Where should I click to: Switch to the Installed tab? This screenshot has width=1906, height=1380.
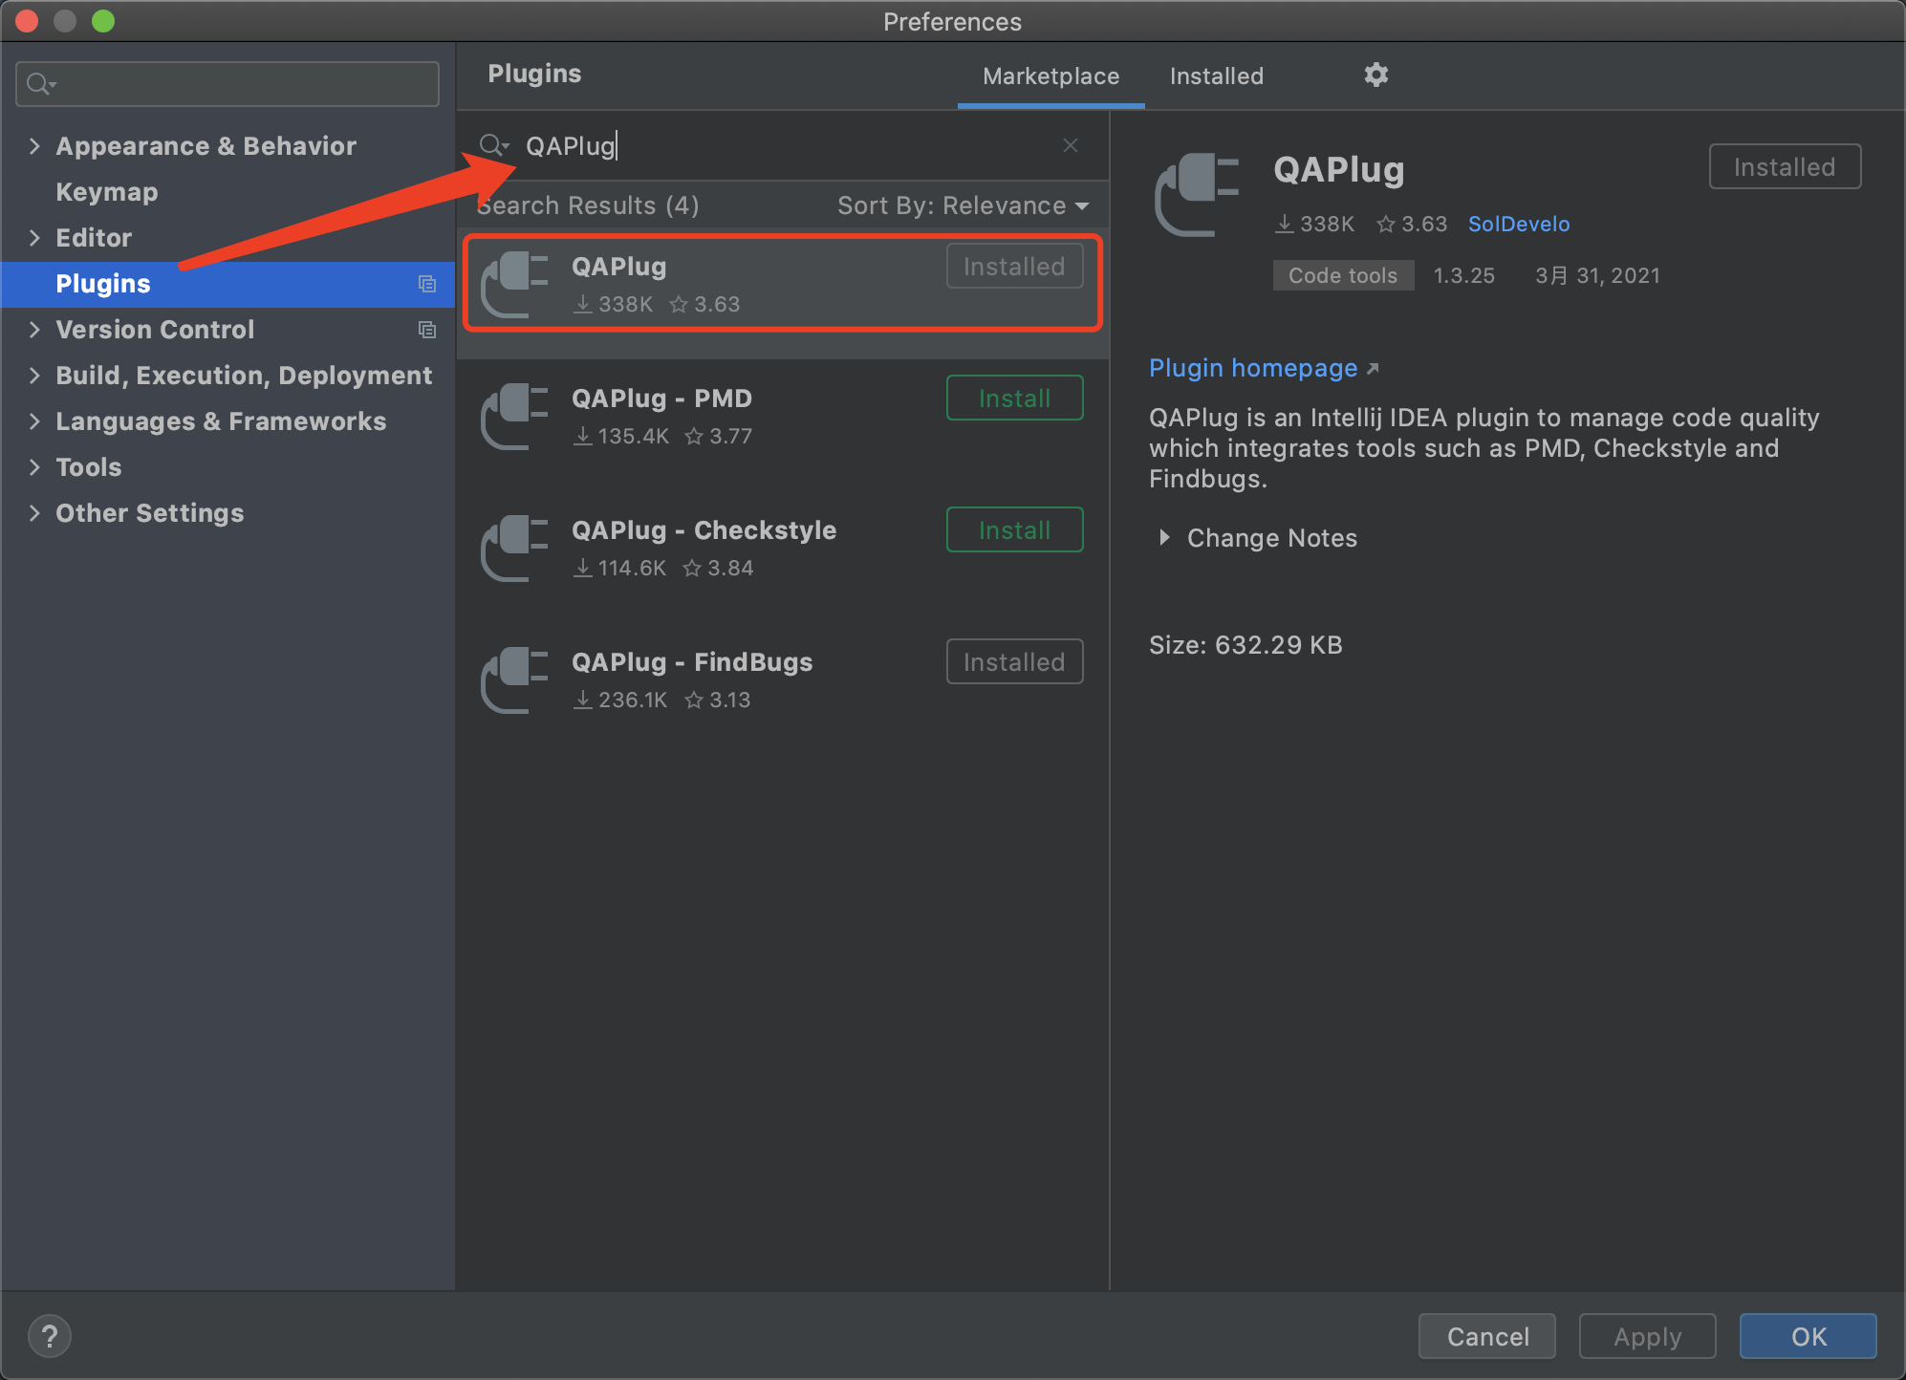(1216, 76)
